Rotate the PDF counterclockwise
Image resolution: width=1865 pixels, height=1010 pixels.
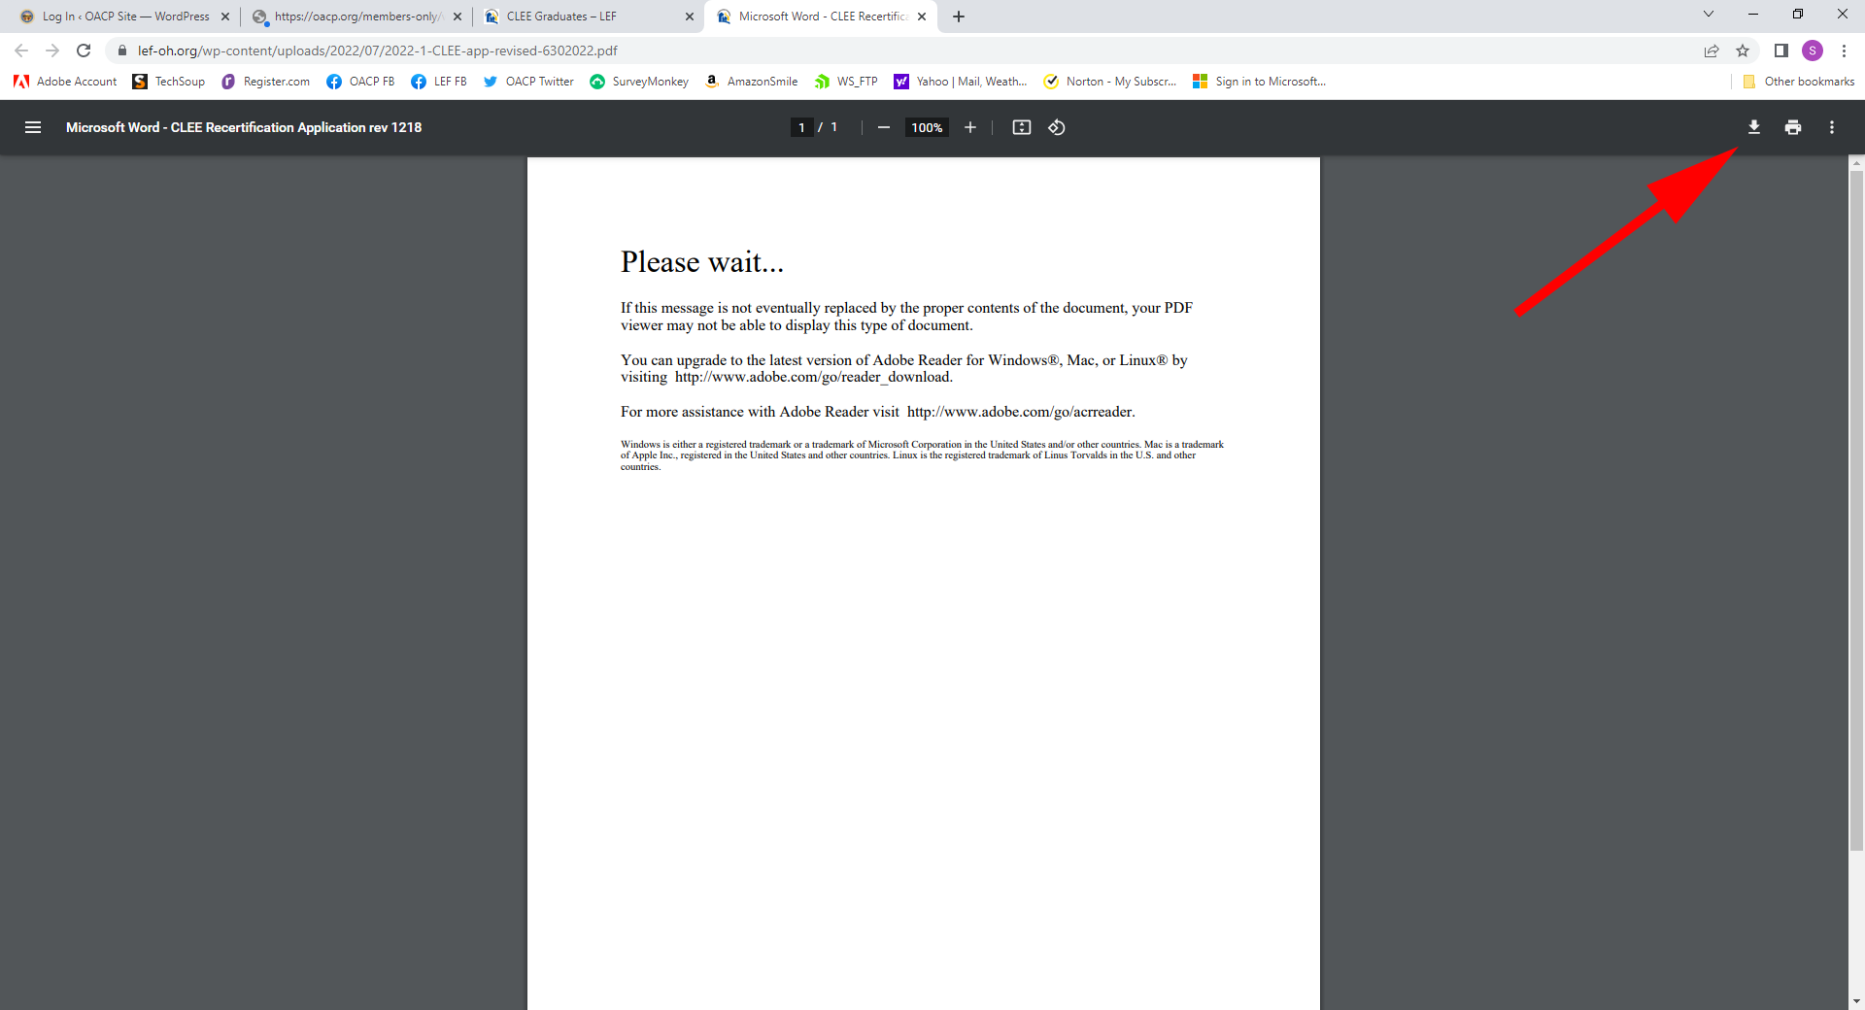click(1057, 127)
